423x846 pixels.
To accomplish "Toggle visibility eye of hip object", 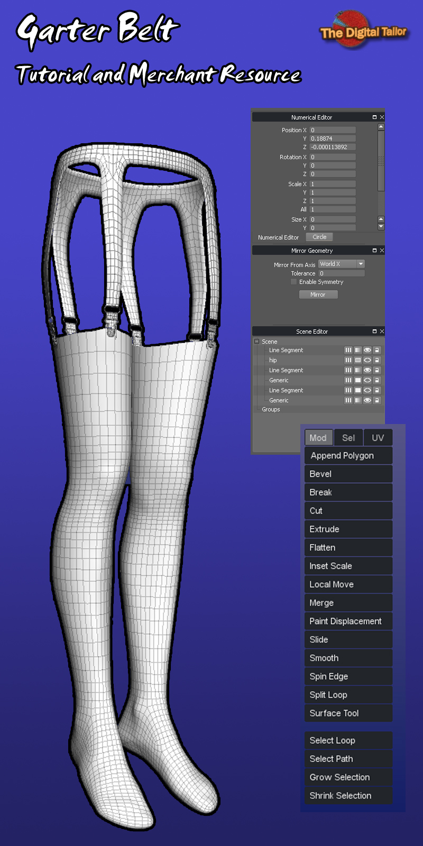I will click(x=367, y=360).
